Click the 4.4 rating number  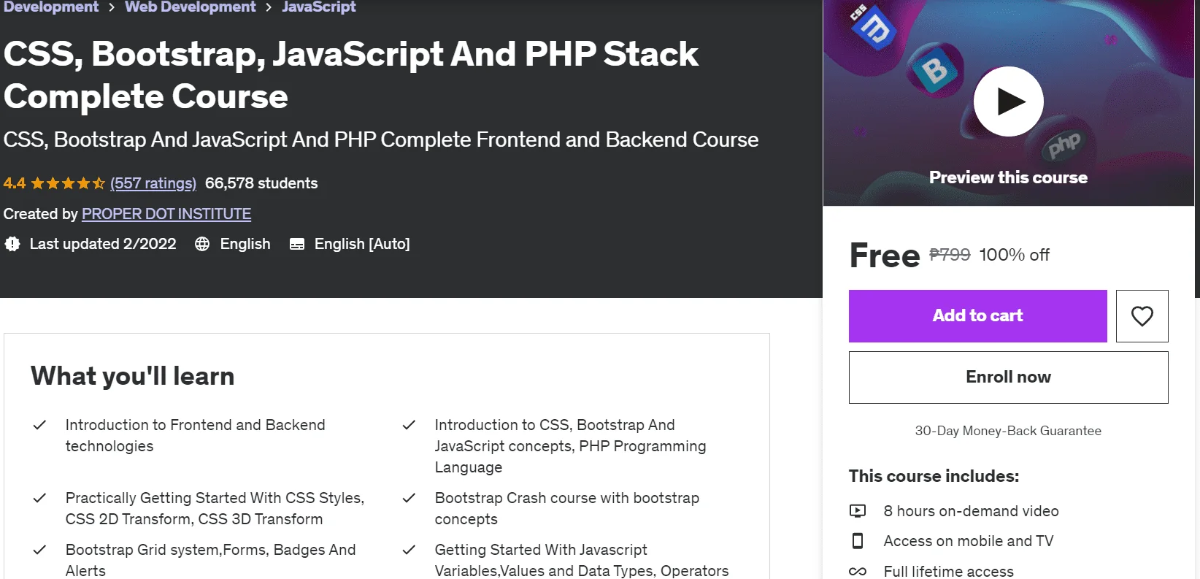pyautogui.click(x=15, y=183)
